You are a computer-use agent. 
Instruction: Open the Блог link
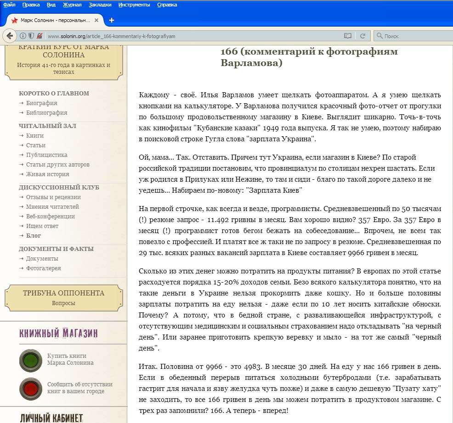[34, 235]
